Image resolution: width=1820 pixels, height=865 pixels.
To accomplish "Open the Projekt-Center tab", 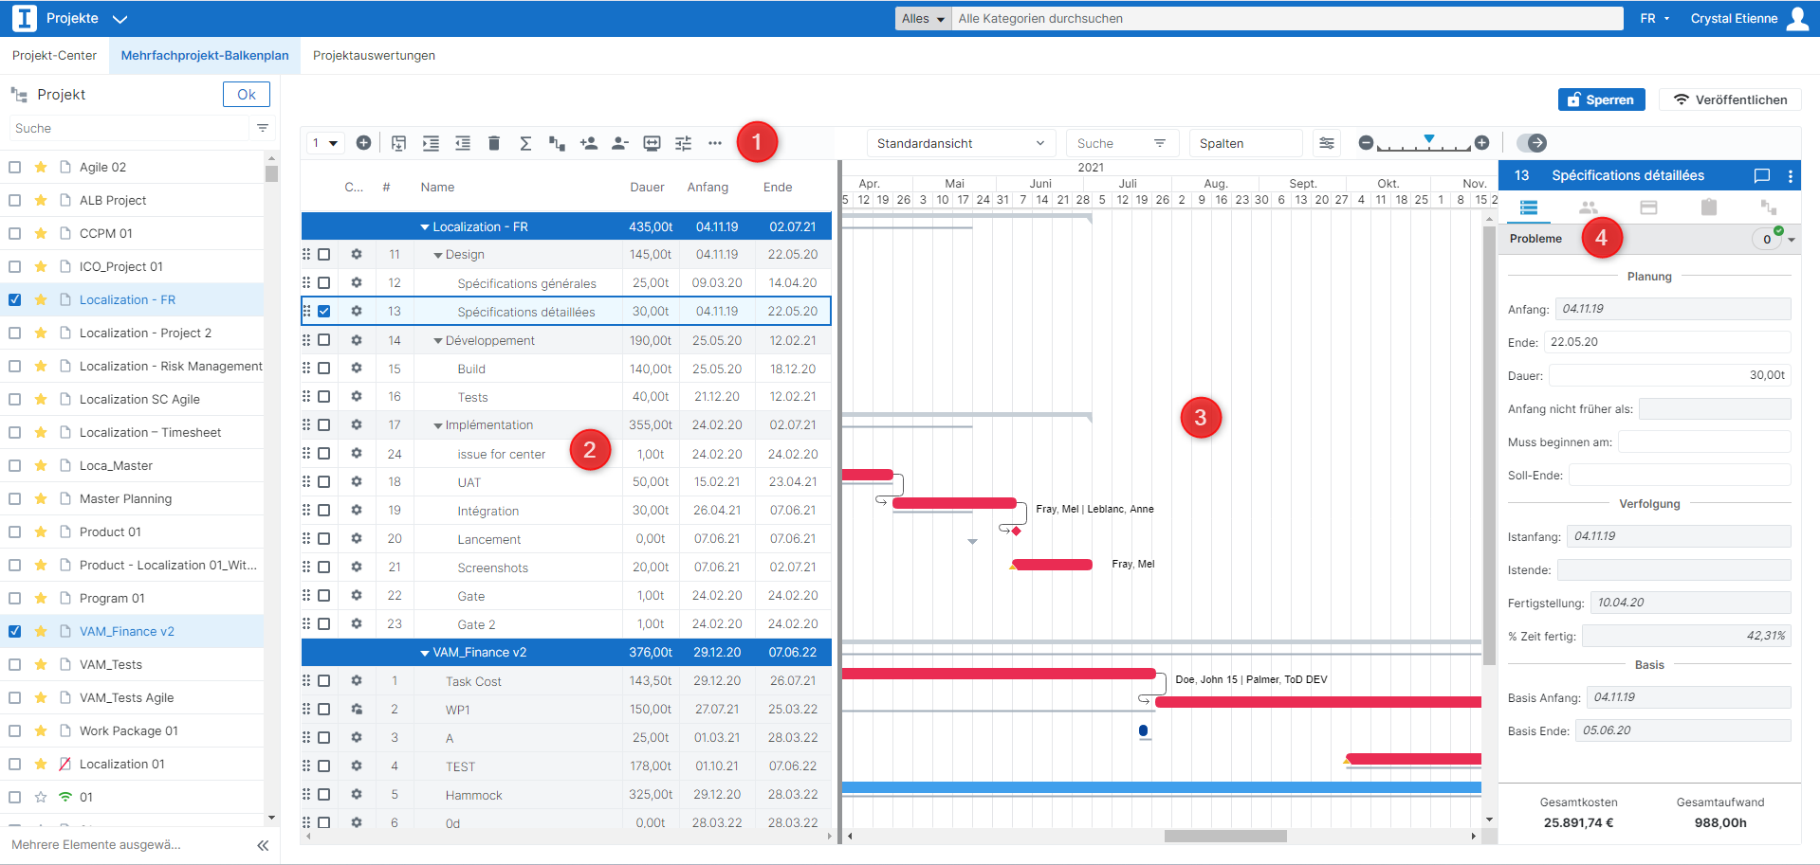I will 54,56.
